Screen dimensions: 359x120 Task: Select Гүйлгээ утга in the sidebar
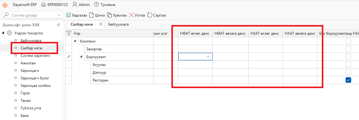tap(31, 108)
